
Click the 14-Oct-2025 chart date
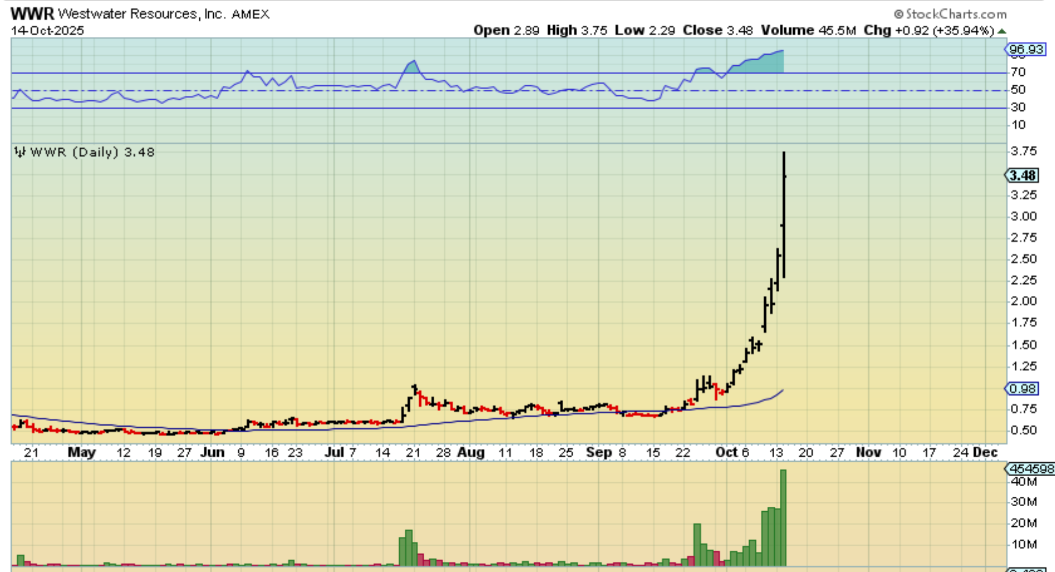[x=47, y=30]
